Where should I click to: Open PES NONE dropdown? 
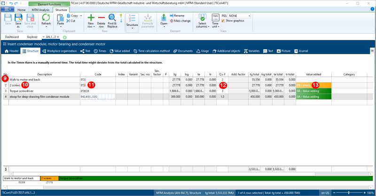click(x=239, y=16)
